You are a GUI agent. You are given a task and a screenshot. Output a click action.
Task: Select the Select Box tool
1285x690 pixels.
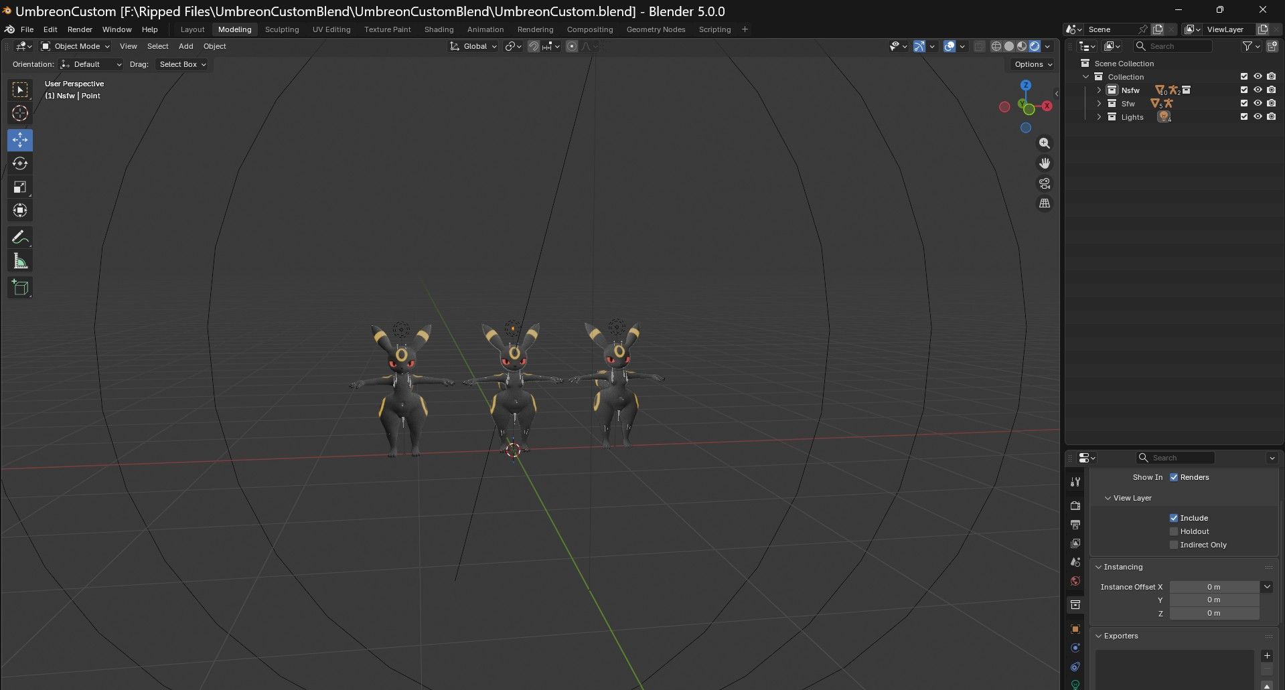click(x=20, y=90)
